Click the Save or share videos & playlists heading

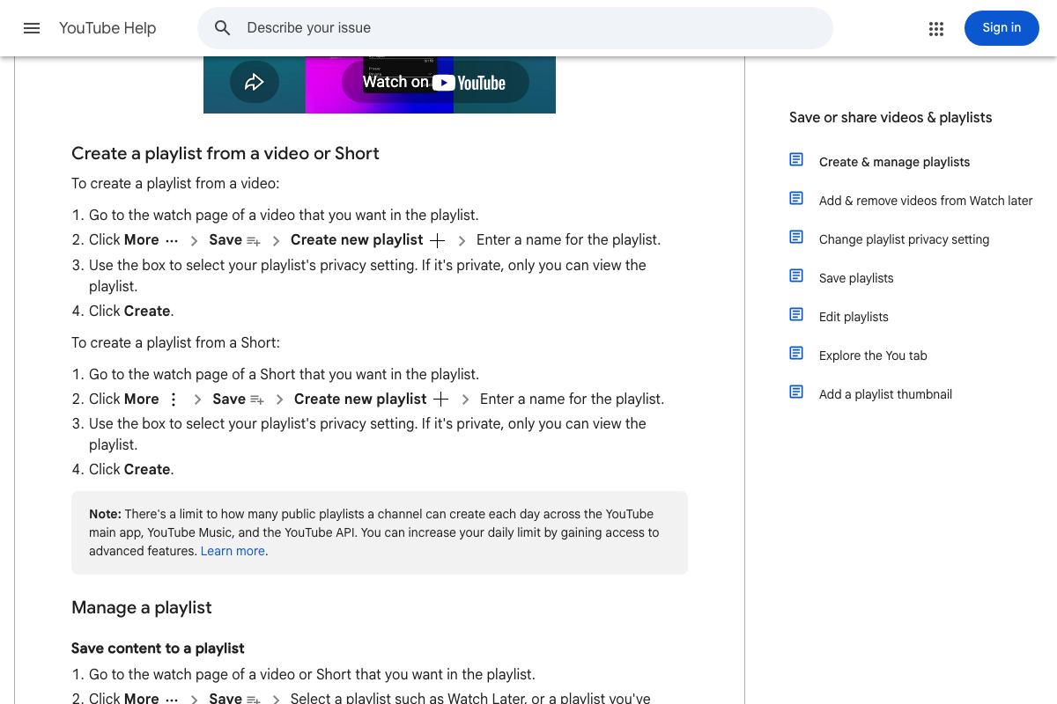click(x=891, y=118)
